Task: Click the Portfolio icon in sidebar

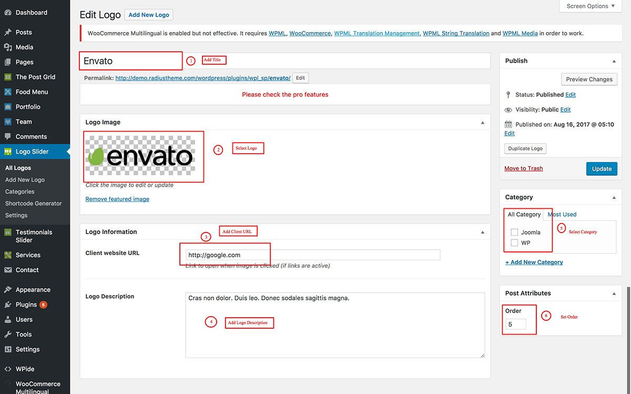Action: click(x=8, y=107)
